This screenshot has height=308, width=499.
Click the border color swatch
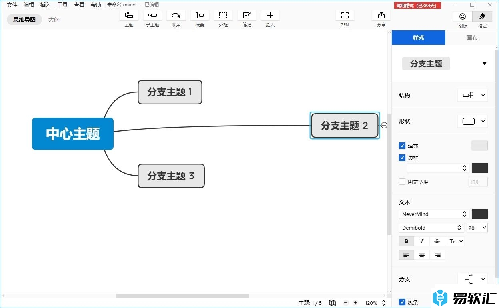coord(480,168)
